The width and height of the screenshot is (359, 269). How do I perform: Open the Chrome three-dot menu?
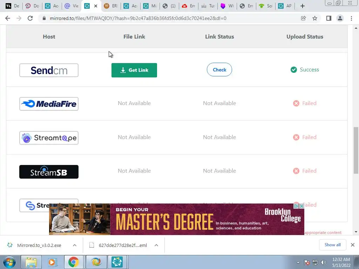click(351, 18)
